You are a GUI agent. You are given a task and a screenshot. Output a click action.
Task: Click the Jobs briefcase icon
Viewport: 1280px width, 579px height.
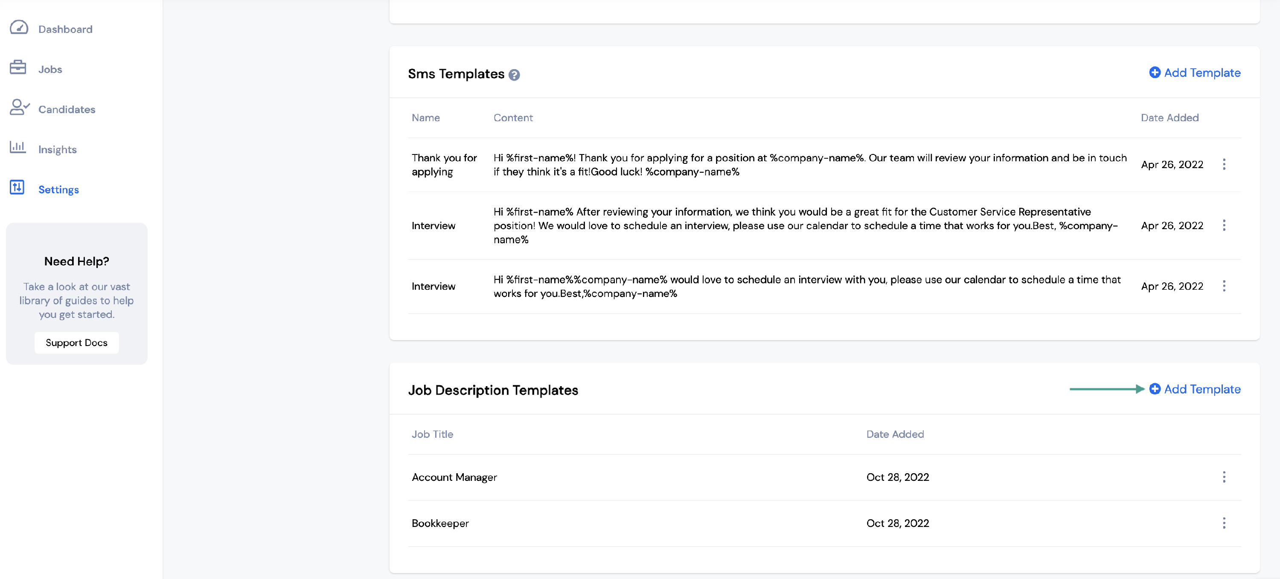pyautogui.click(x=18, y=67)
